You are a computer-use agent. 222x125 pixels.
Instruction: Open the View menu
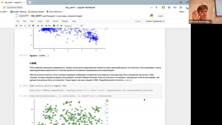(x=32, y=21)
